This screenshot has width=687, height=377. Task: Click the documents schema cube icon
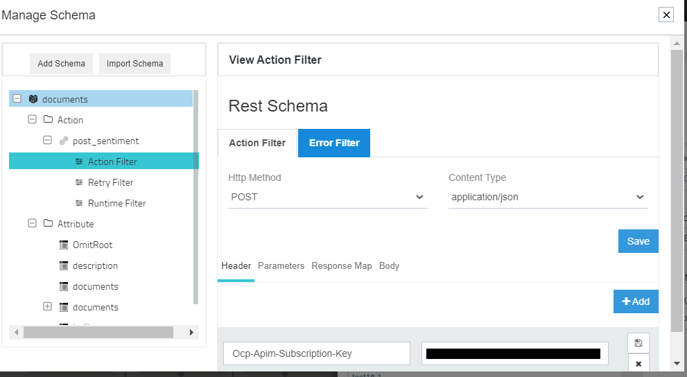(33, 99)
